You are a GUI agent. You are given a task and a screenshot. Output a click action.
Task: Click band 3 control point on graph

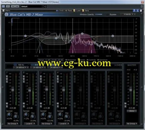click(x=82, y=34)
